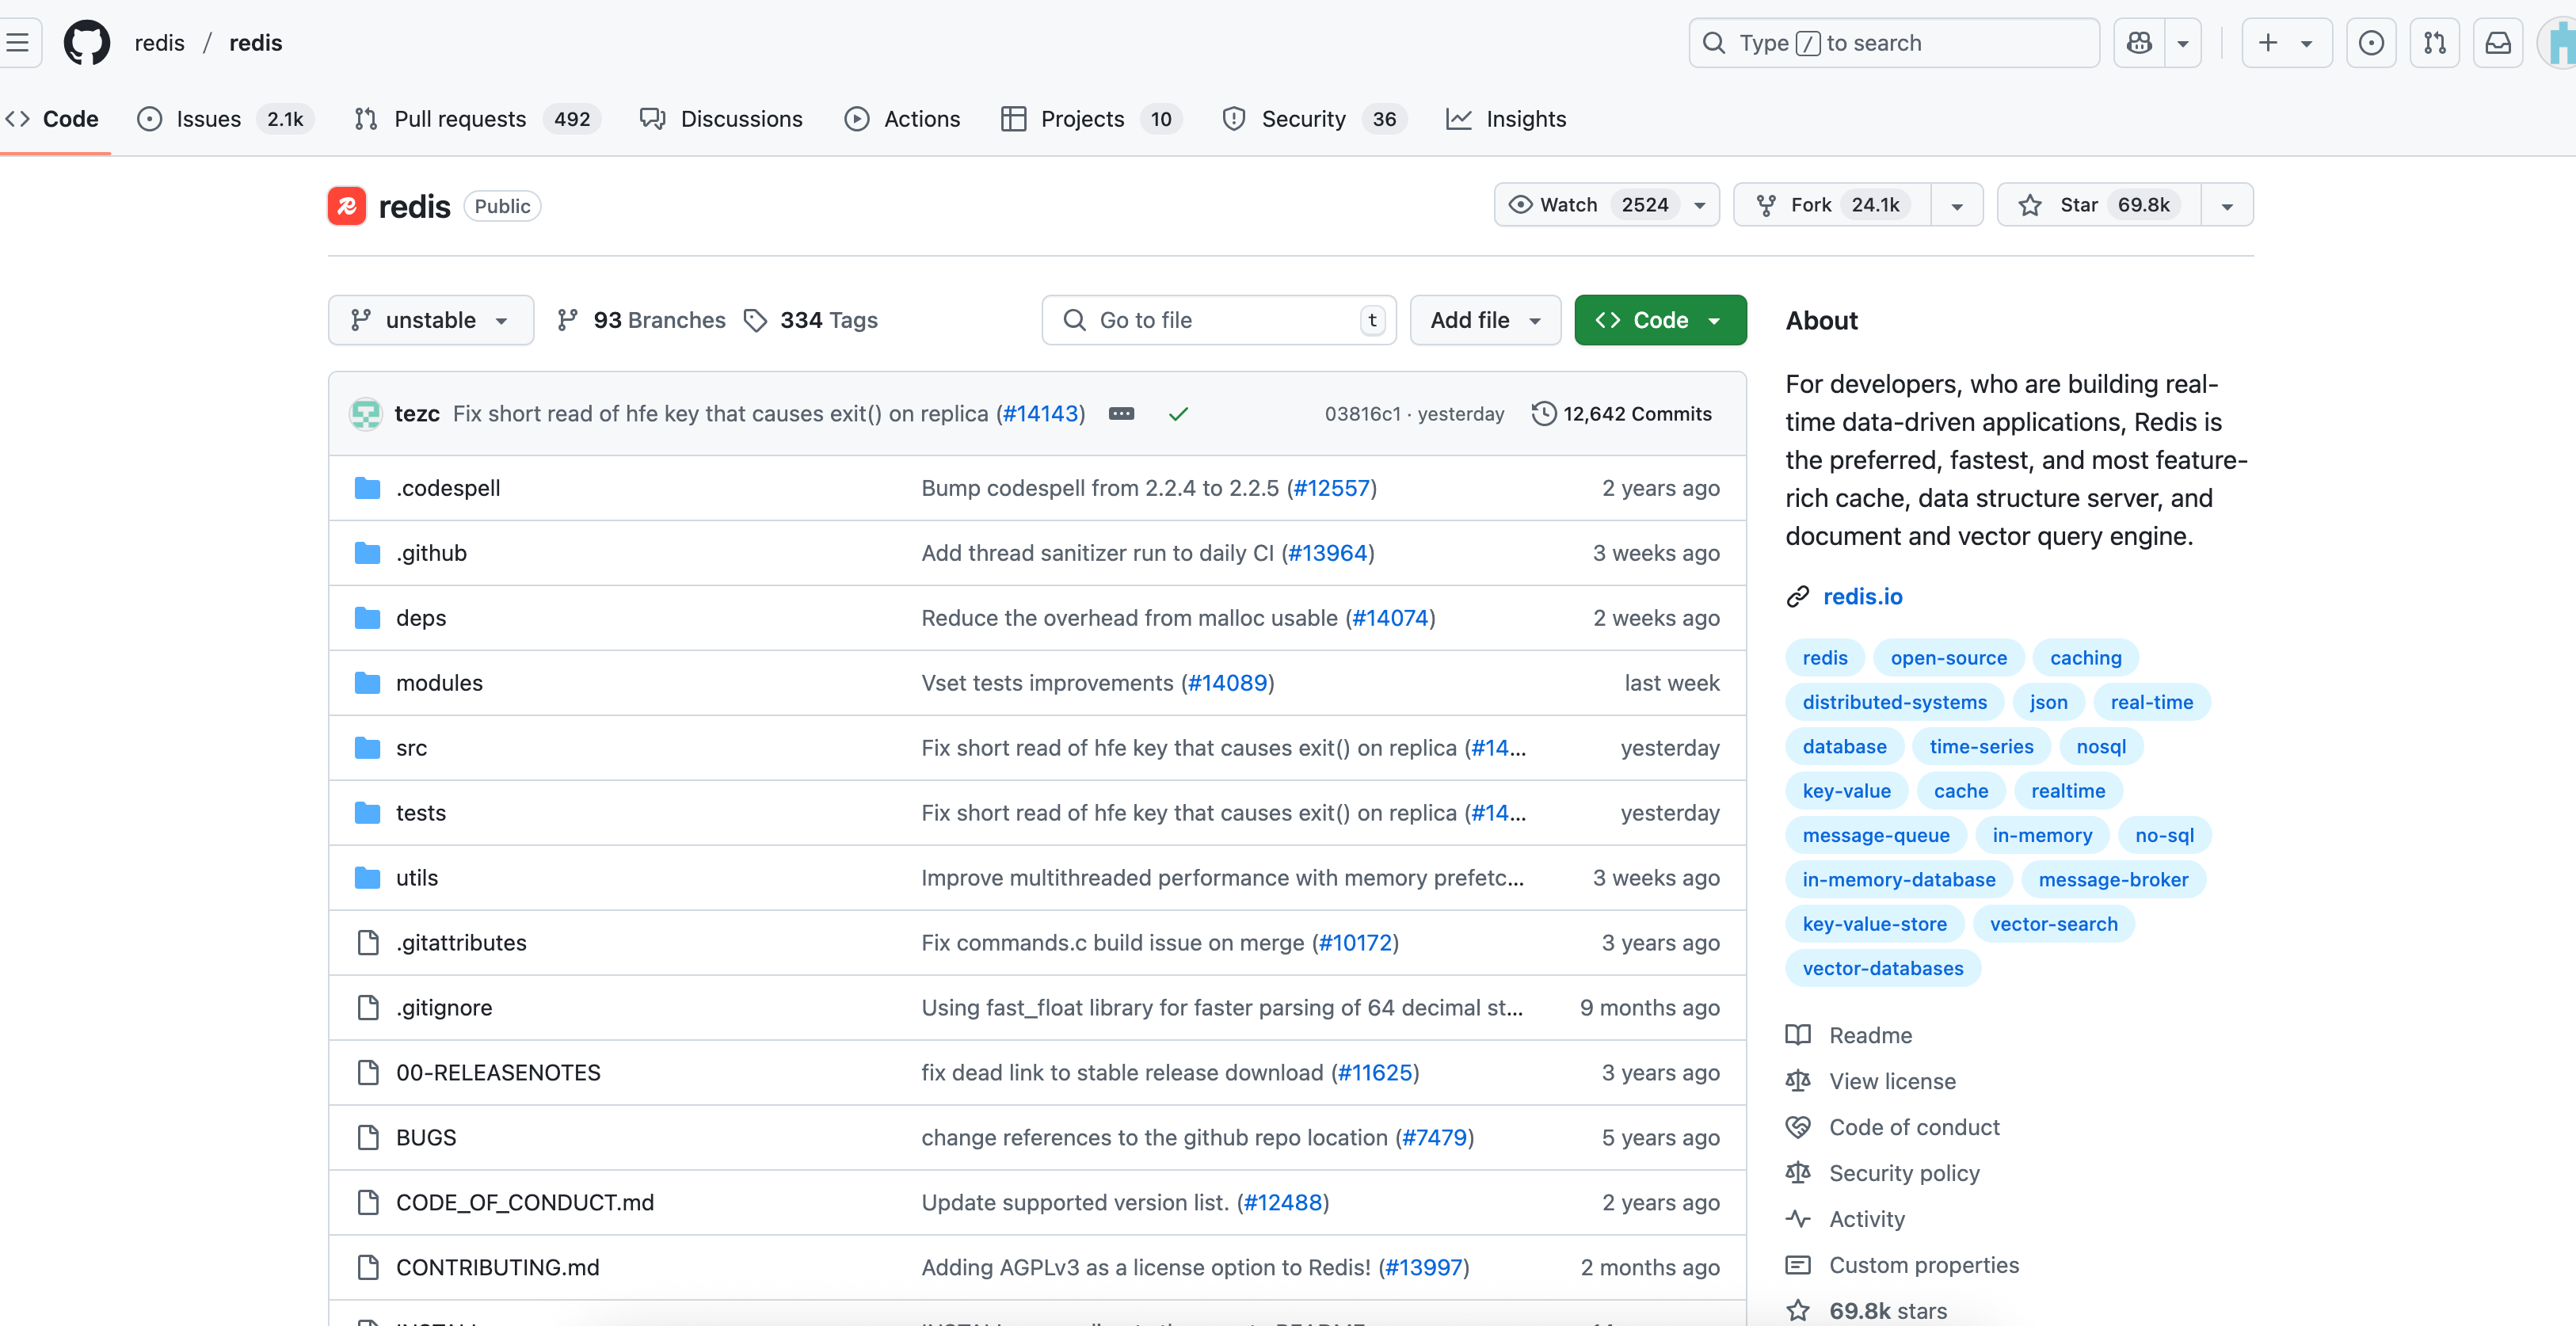Open the modules folder
Image resolution: width=2576 pixels, height=1326 pixels.
[x=439, y=683]
